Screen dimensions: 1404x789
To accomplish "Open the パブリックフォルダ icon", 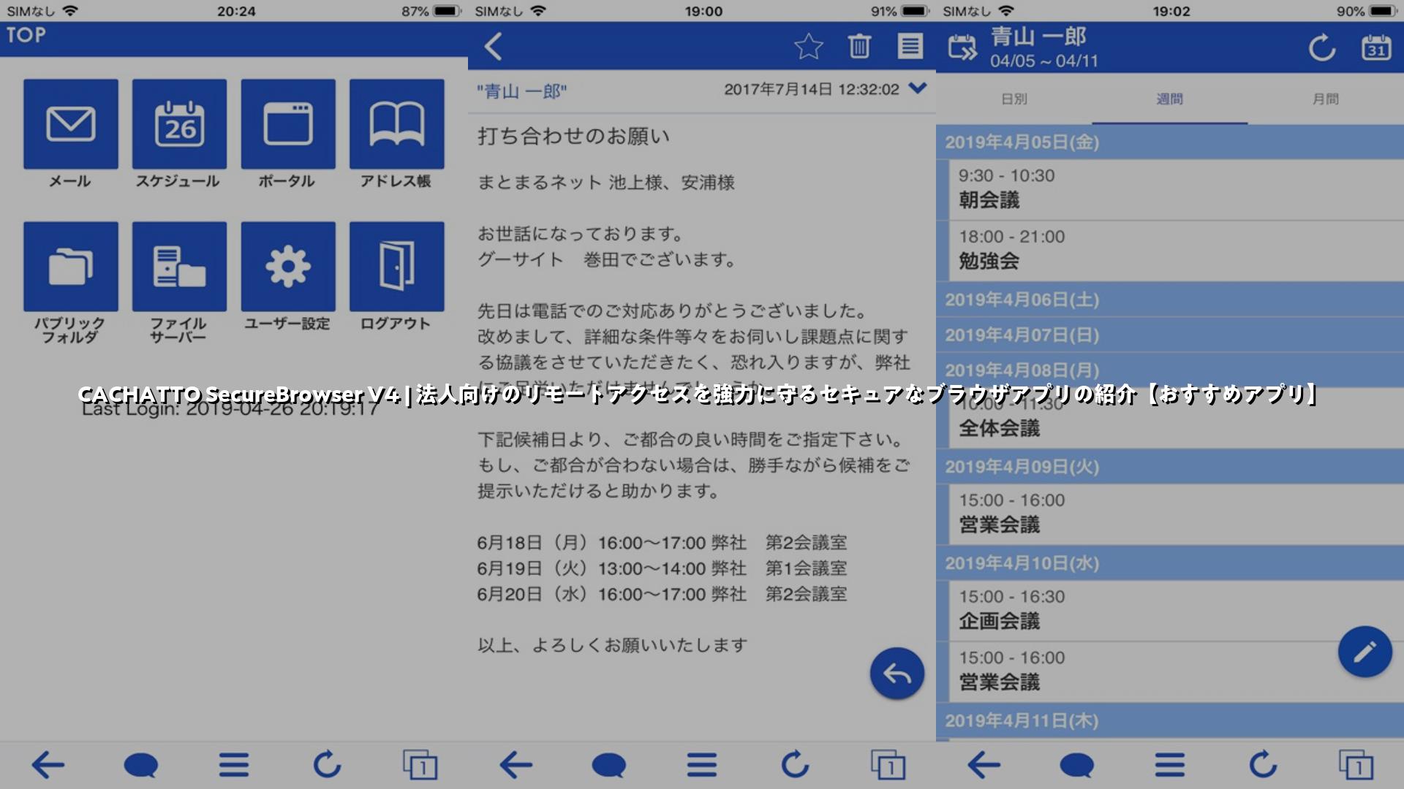I will pyautogui.click(x=71, y=267).
